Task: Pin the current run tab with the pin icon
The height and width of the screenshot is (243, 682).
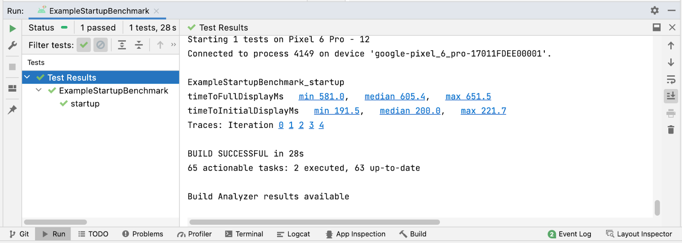Action: point(12,110)
